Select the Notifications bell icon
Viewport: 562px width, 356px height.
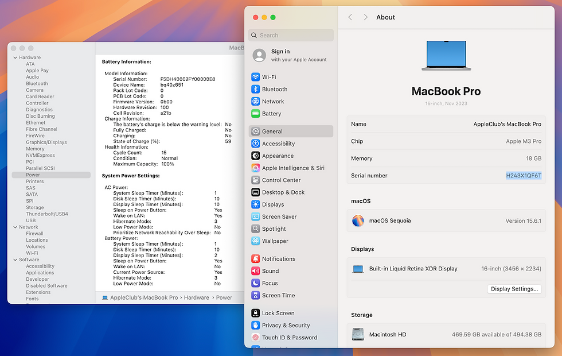pyautogui.click(x=255, y=259)
